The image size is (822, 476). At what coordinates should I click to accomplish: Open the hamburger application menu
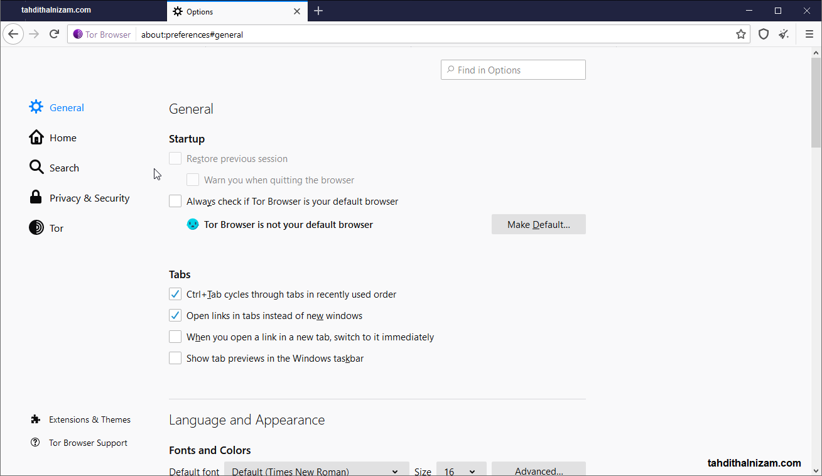tap(809, 35)
